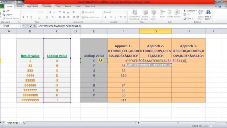Decrease decimal places
The image size is (227, 128).
(125, 17)
